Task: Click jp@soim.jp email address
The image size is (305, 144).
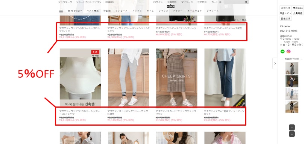Action: (x=286, y=36)
